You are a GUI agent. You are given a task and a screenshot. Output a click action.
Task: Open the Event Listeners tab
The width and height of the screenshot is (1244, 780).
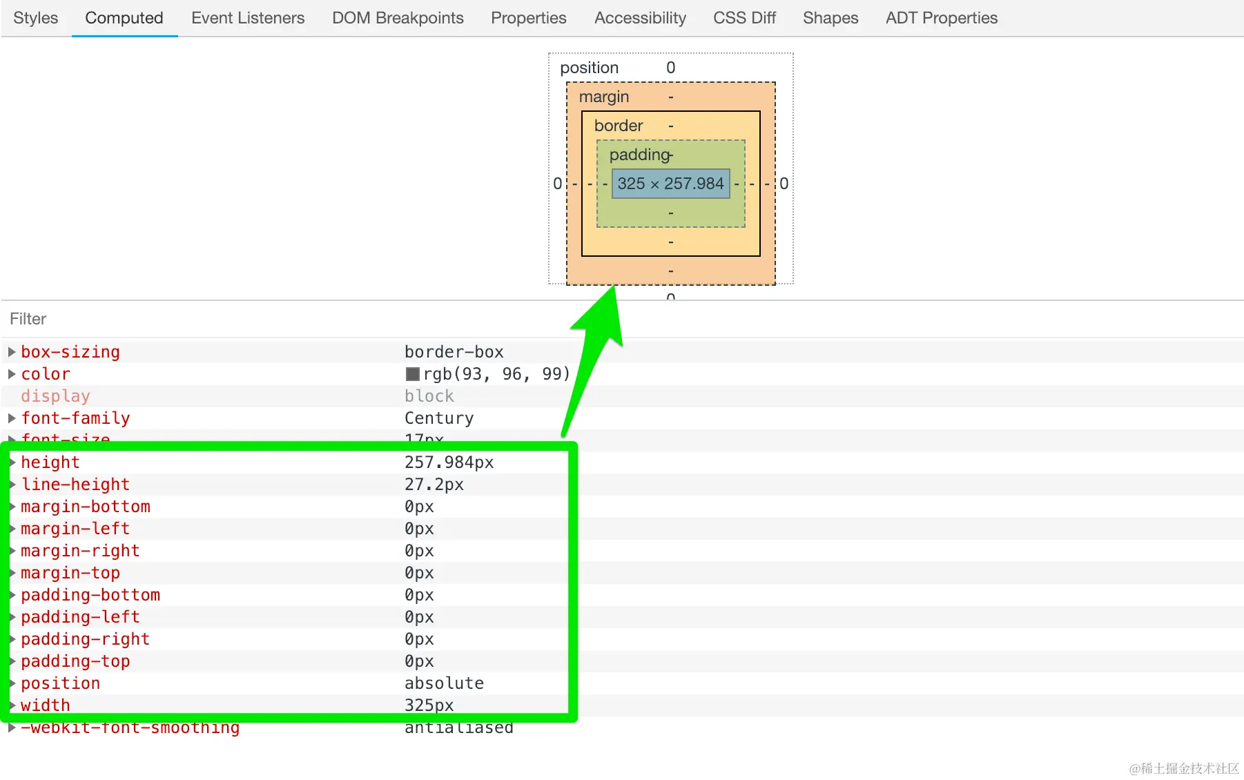tap(248, 18)
